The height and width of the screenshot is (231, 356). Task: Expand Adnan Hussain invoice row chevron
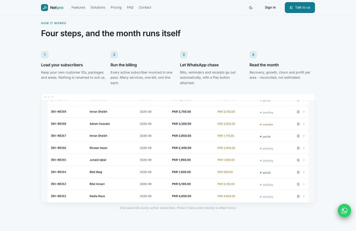tap(304, 124)
